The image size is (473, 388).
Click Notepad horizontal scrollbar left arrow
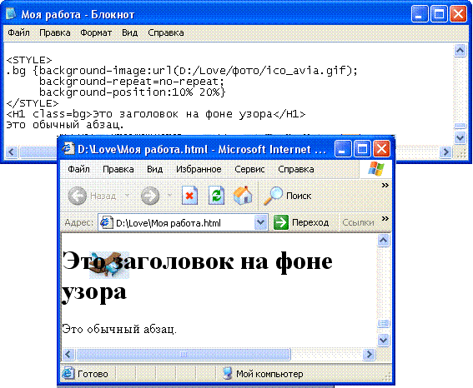[11, 152]
